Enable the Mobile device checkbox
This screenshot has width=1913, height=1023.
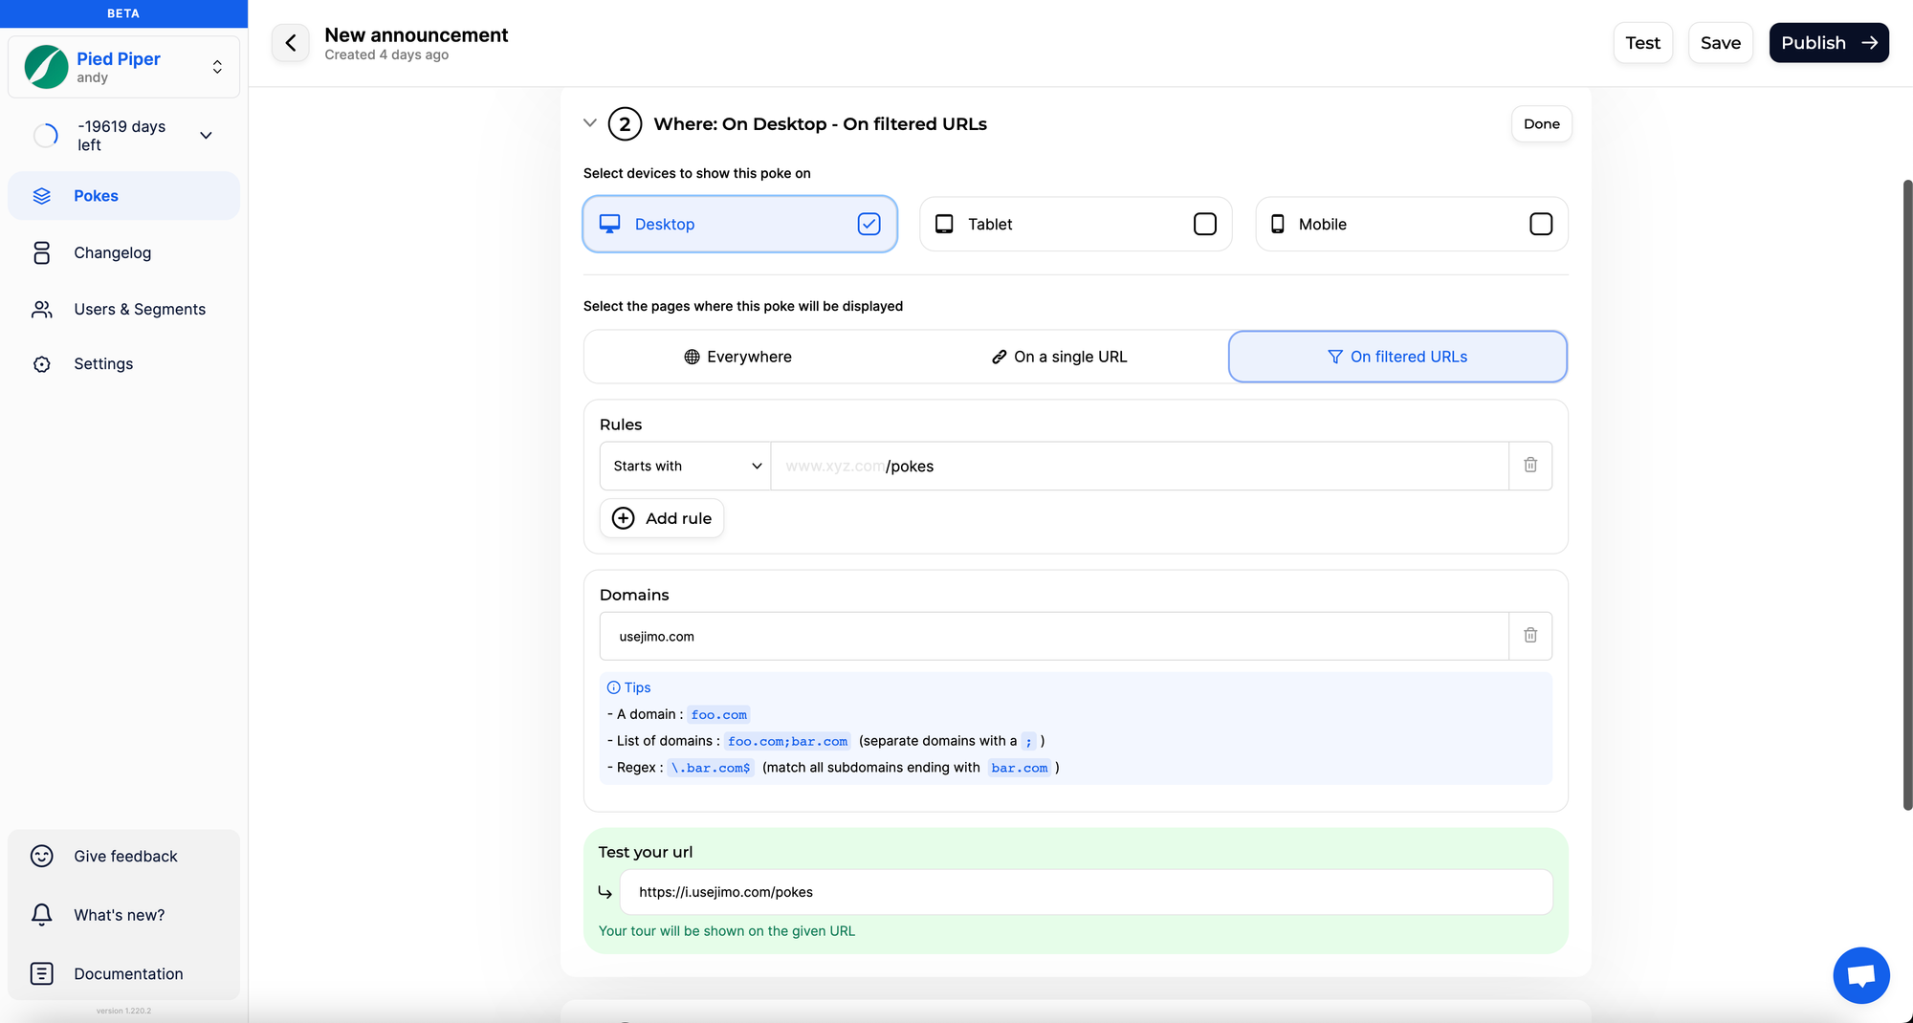[1541, 224]
